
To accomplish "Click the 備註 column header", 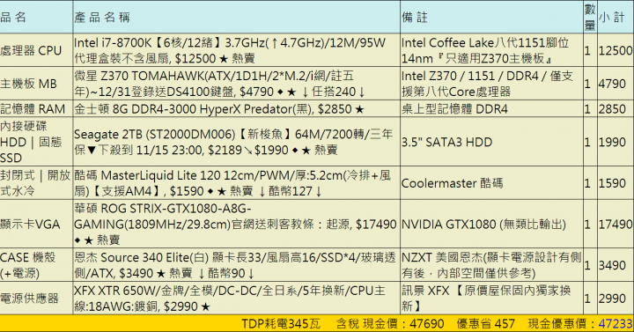I will [415, 18].
